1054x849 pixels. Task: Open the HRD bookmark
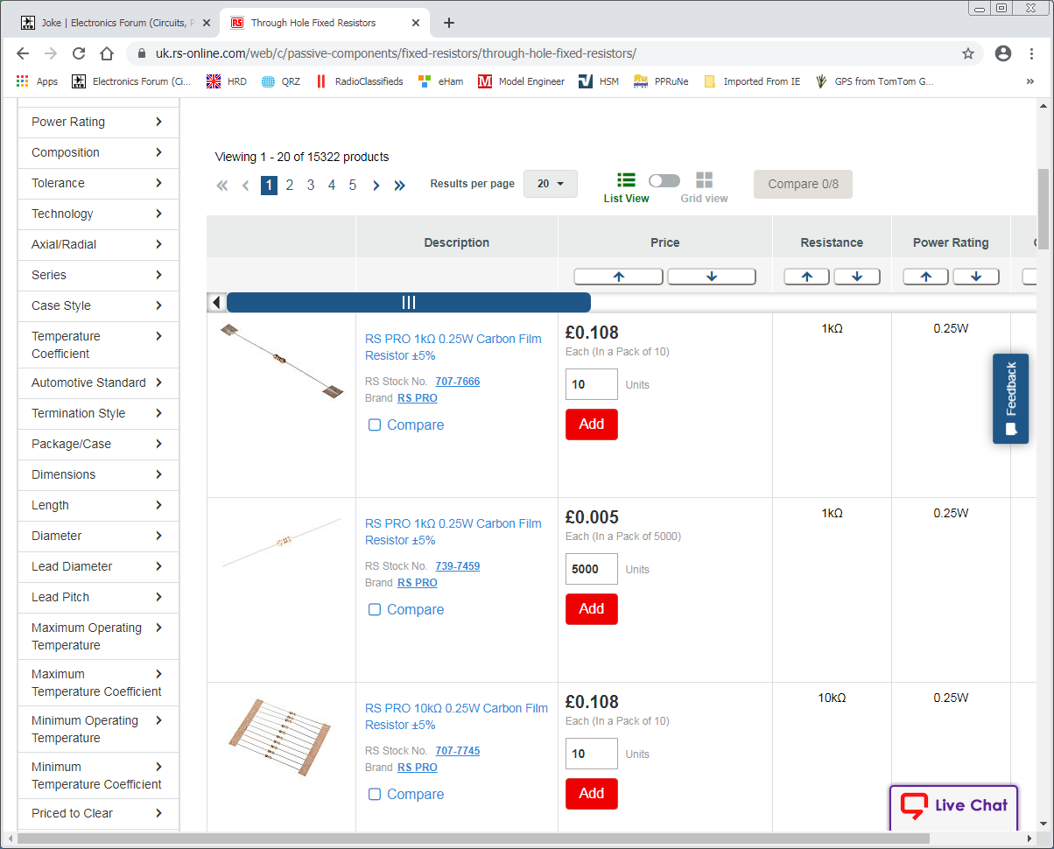point(227,81)
